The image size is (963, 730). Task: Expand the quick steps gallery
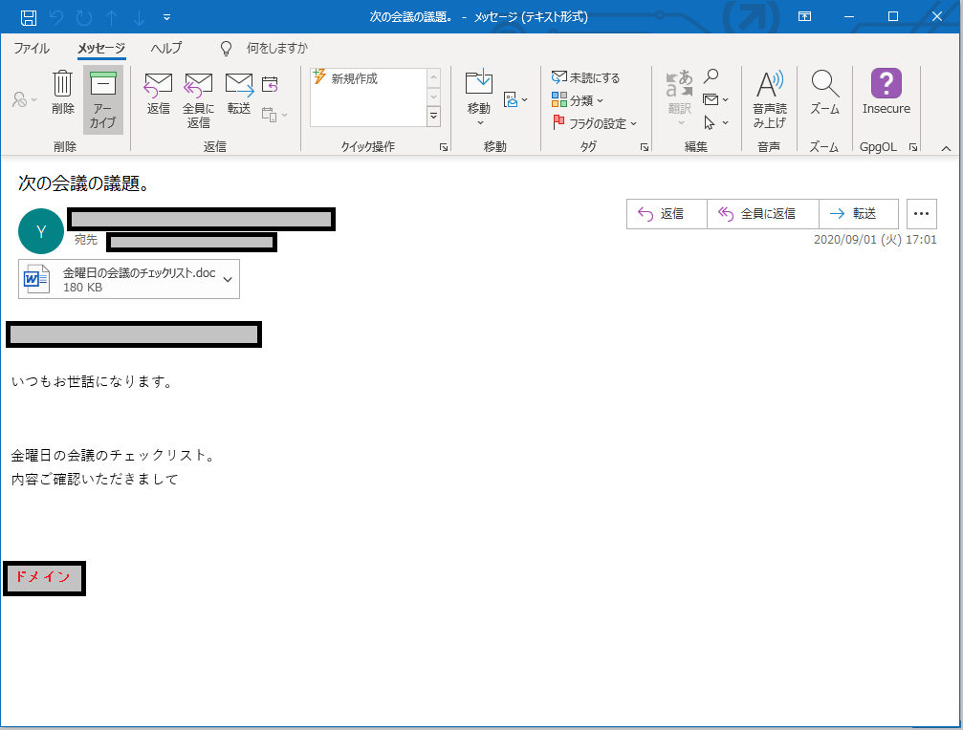coord(433,116)
